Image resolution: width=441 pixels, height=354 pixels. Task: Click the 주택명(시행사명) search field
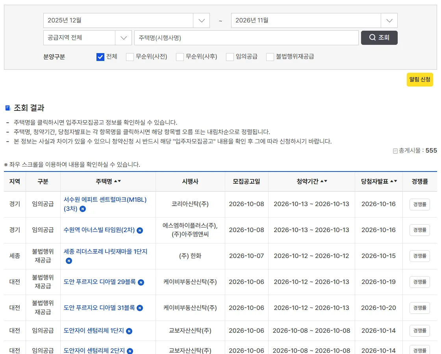coord(246,38)
